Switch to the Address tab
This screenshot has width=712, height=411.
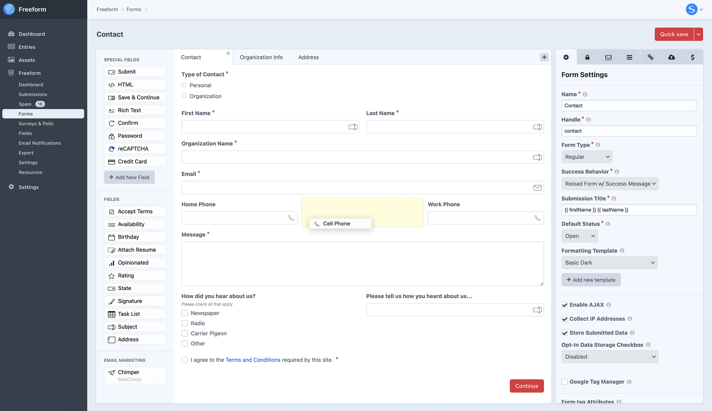click(308, 57)
